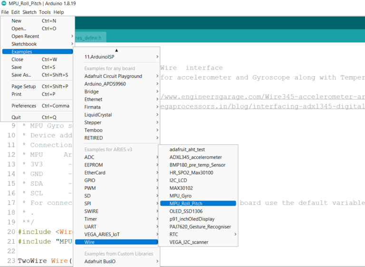Expand the GPIO examples submenu

tap(90, 181)
